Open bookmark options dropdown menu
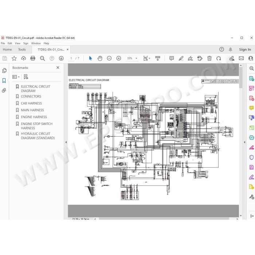Image resolution: width=255 pixels, height=255 pixels. tap(16, 77)
